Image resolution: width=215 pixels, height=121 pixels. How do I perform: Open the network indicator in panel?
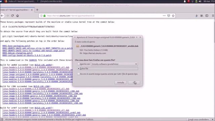click(192, 1)
